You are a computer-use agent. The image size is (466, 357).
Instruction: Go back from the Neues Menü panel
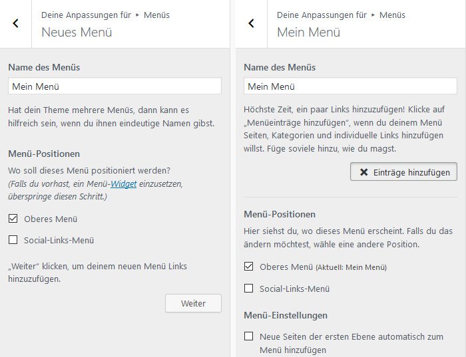(x=15, y=23)
